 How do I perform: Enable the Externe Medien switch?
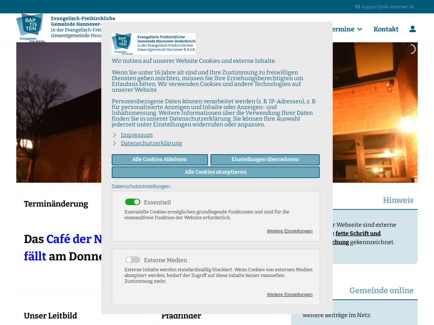pos(132,260)
